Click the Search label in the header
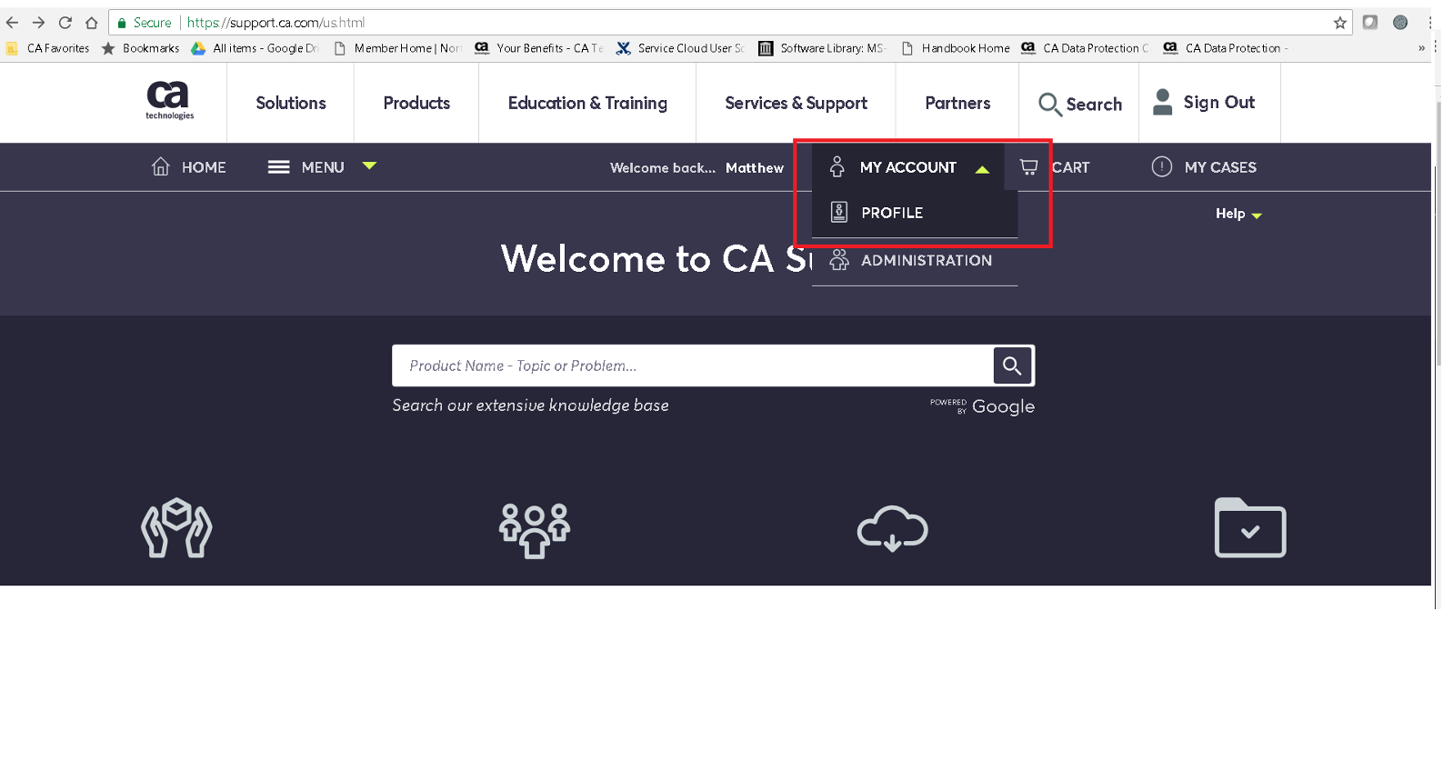Viewport: 1453px width, 781px height. click(1094, 105)
